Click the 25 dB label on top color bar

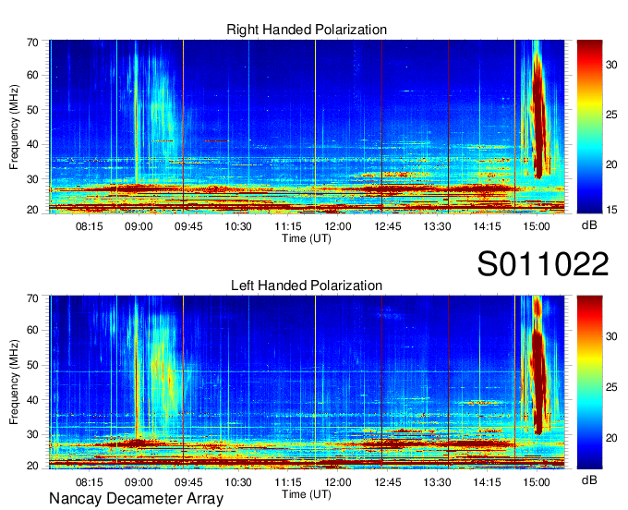click(611, 115)
